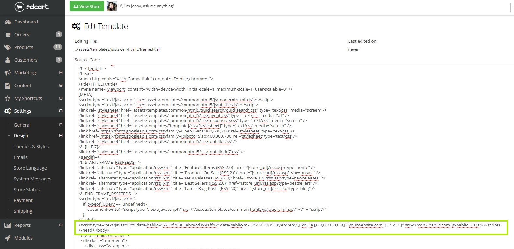
Task: Click Jenny's assistant avatar
Action: coord(112,6)
